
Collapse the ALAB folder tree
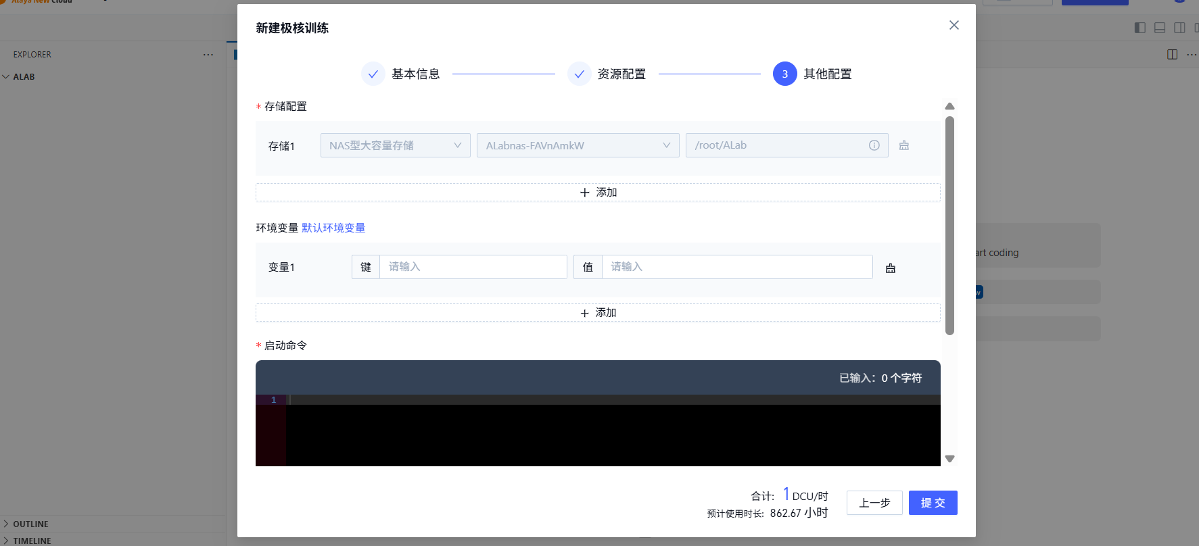pos(24,77)
